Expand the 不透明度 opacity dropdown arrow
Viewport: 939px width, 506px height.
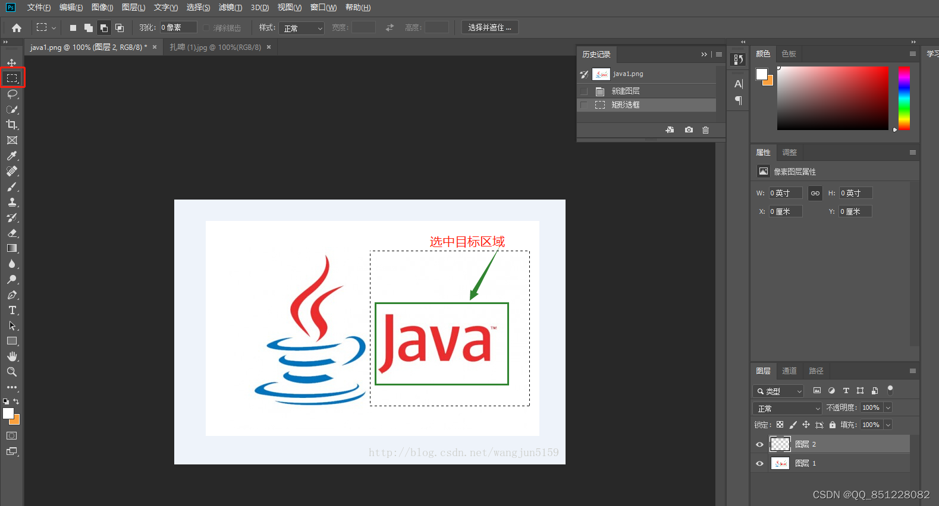[888, 407]
